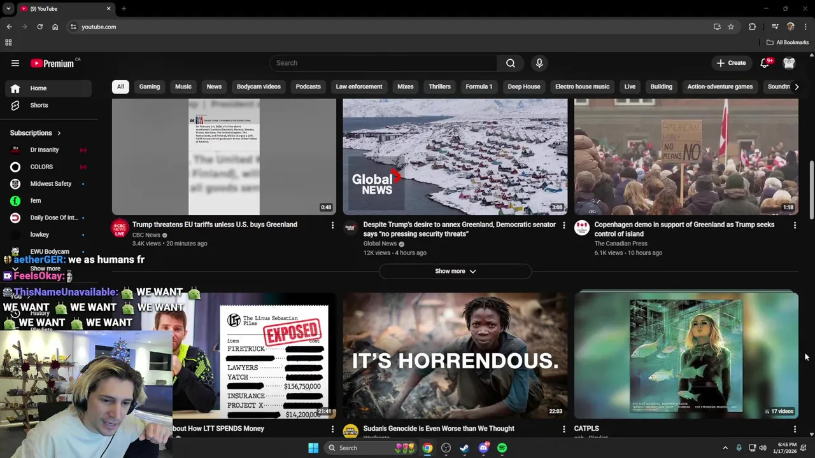
Task: Open Sudan's Genocide is Even Worse title
Action: [x=439, y=429]
